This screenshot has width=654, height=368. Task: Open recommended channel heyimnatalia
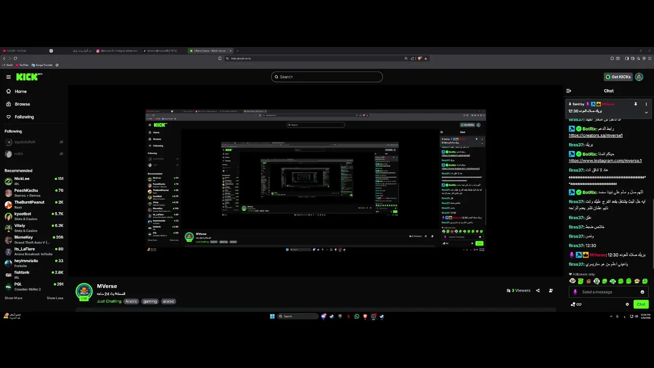34,263
